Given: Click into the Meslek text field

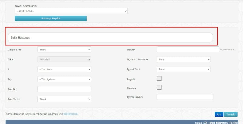Looking at the screenshot, I should click(187, 49).
